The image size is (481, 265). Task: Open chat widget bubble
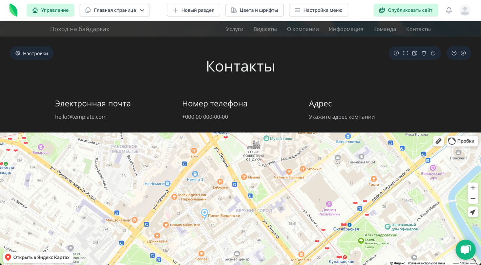(x=466, y=250)
